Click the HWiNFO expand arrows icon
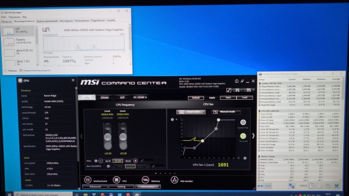349x196 pixels. (260, 186)
